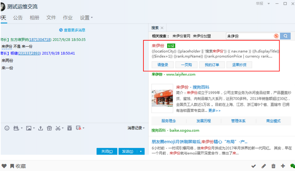Image resolution: width=295 pixels, height=171 pixels.
Task: Select the 搜索 search panel tab
Action: click(x=155, y=28)
